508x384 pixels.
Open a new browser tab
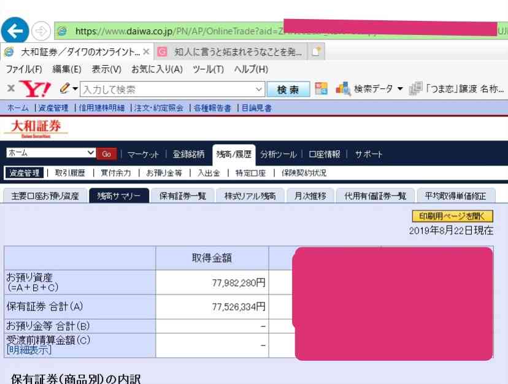point(316,52)
